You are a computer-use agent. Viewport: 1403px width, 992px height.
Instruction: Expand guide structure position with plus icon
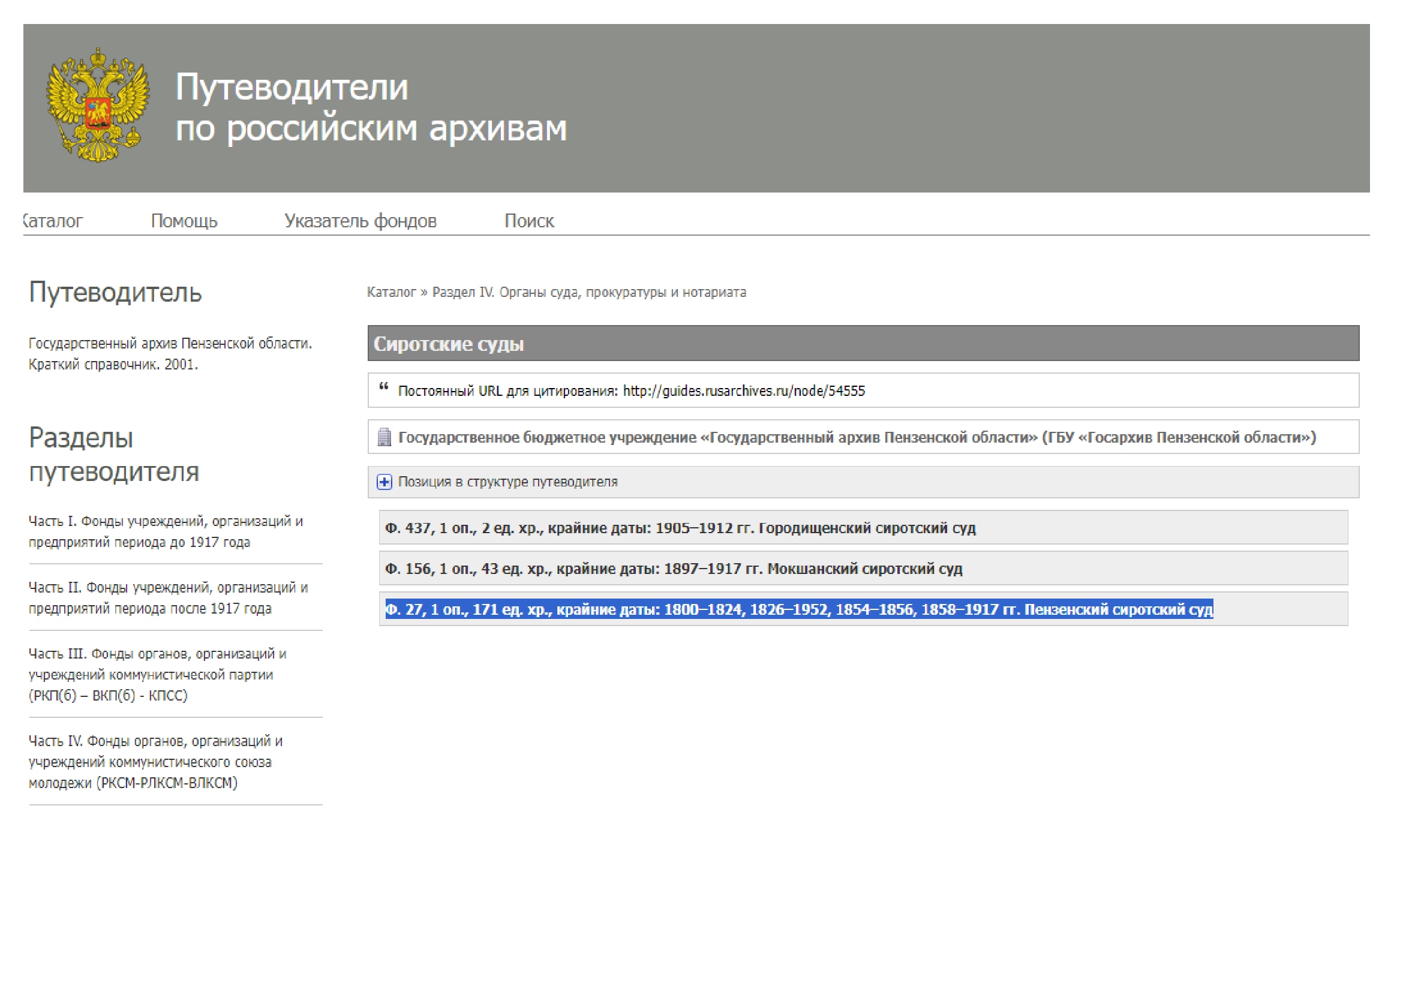tap(384, 483)
